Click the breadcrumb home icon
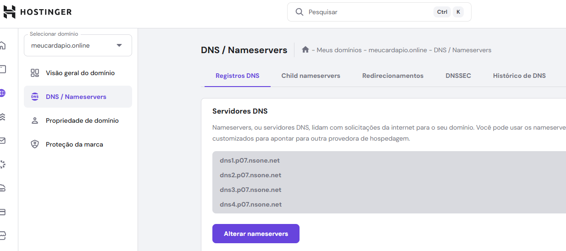566x251 pixels. 305,49
